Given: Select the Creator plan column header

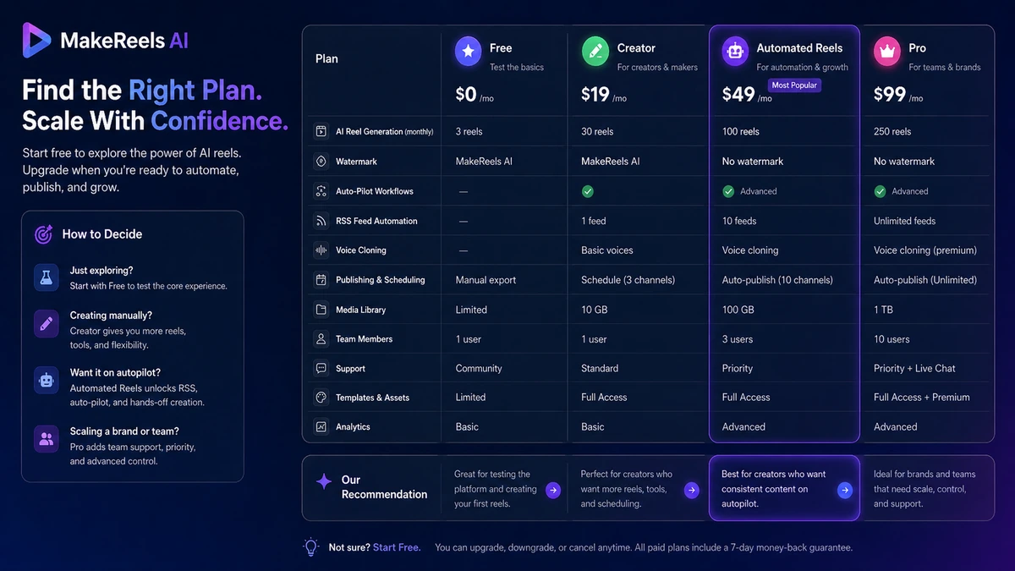Looking at the screenshot, I should point(638,70).
